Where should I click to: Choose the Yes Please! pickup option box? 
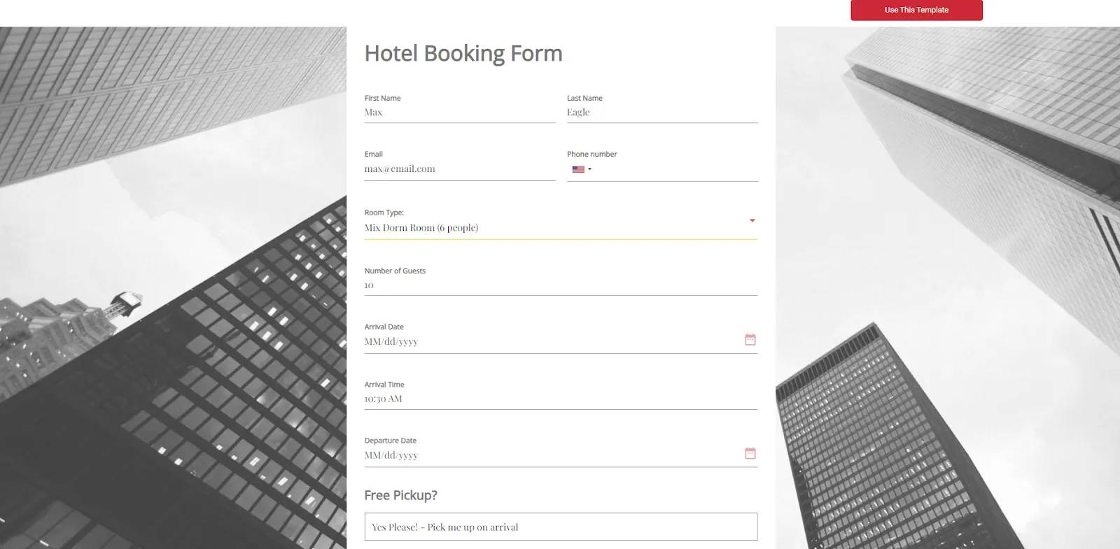click(560, 527)
